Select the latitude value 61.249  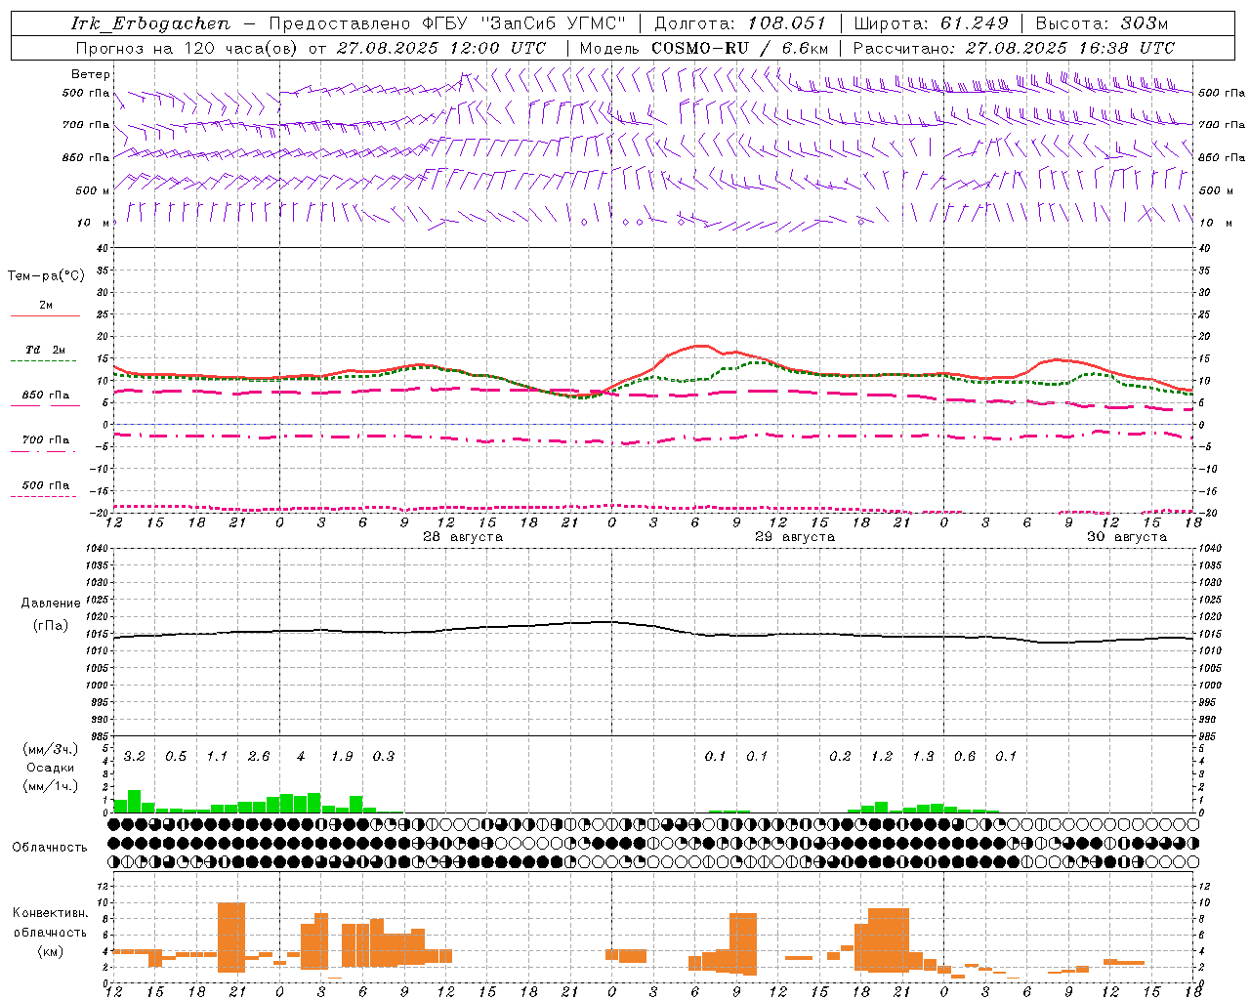tap(974, 23)
